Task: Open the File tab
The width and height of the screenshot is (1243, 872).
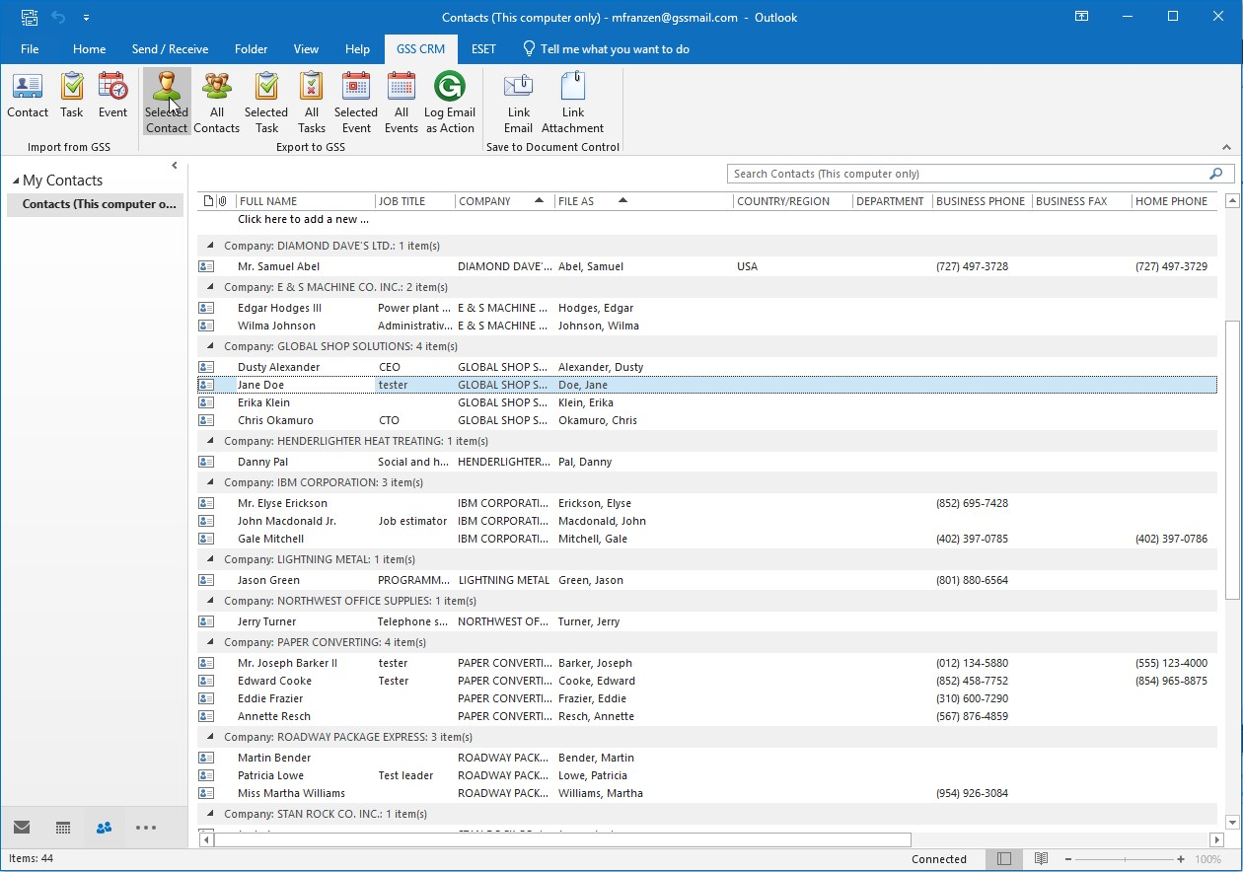Action: coord(30,49)
